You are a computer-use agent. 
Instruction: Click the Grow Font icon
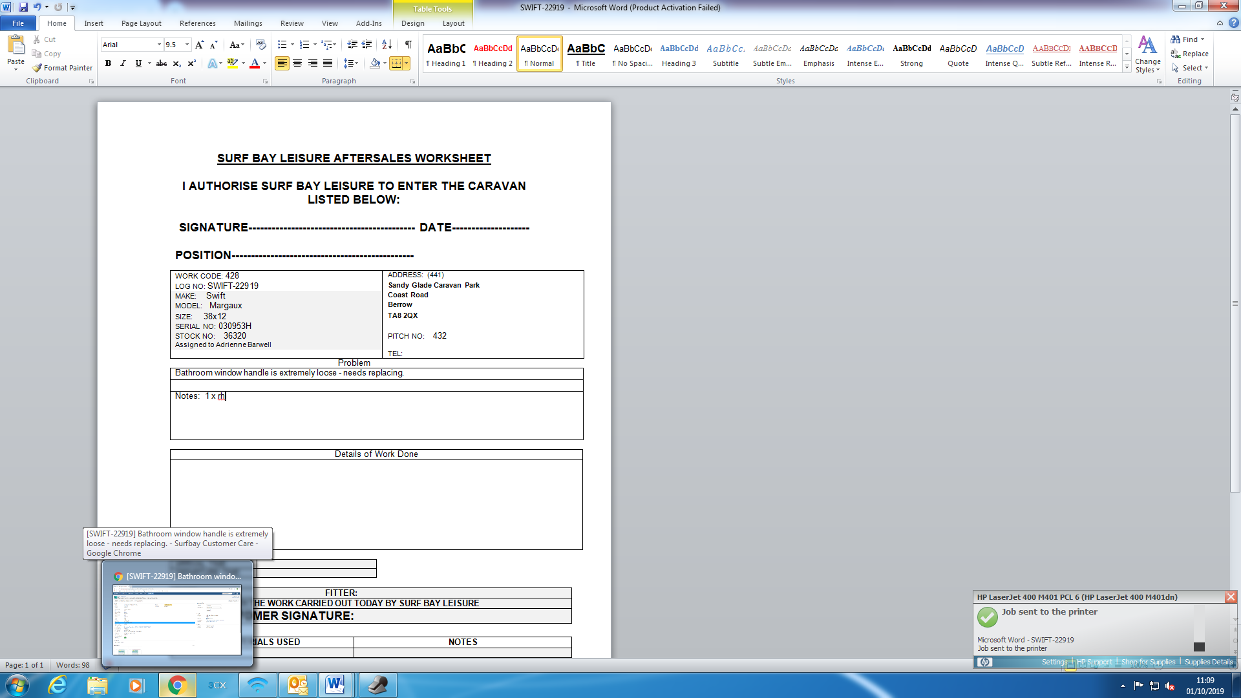199,45
